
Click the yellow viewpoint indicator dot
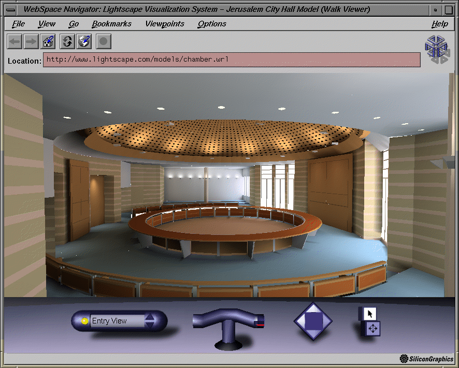(x=84, y=321)
